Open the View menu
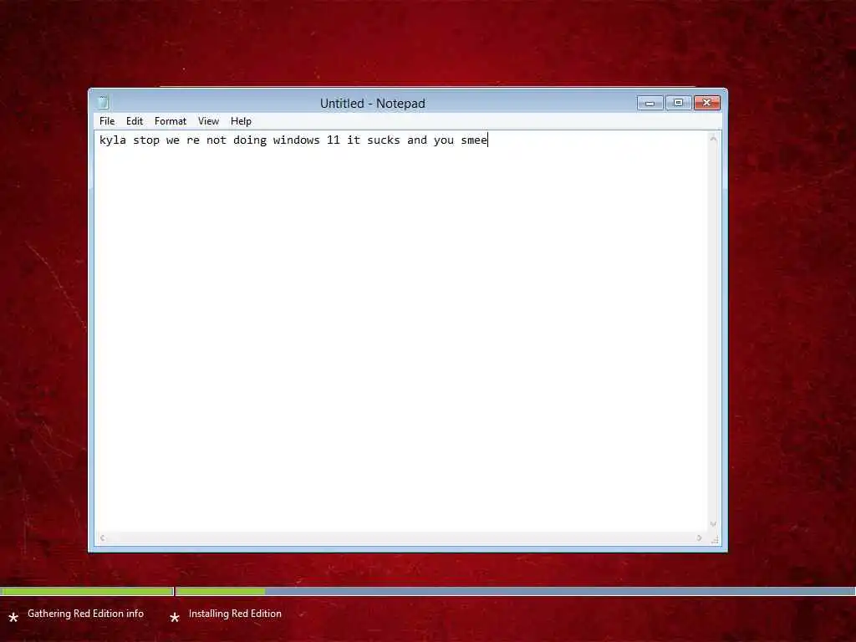This screenshot has width=856, height=642. click(208, 121)
